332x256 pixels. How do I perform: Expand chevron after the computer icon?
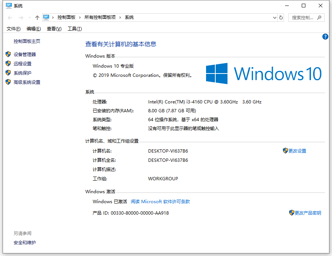click(53, 18)
